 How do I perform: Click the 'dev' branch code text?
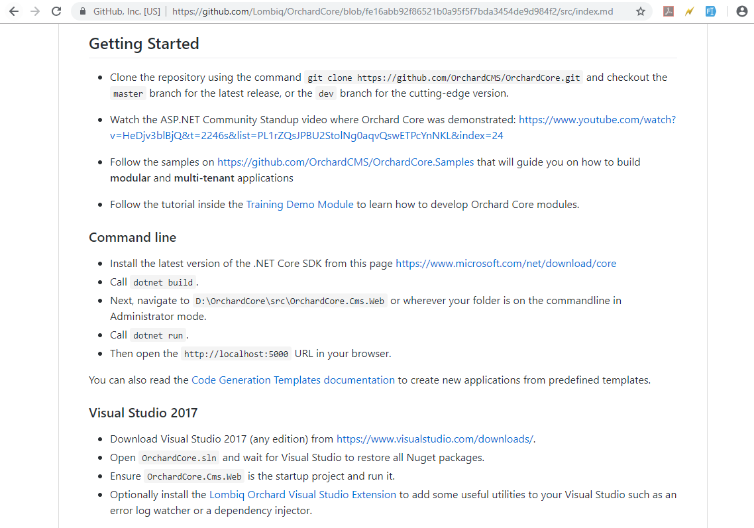point(326,94)
